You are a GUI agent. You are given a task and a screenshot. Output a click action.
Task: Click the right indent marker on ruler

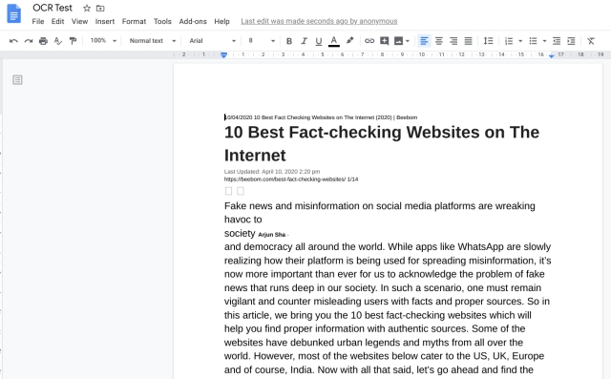pos(552,55)
